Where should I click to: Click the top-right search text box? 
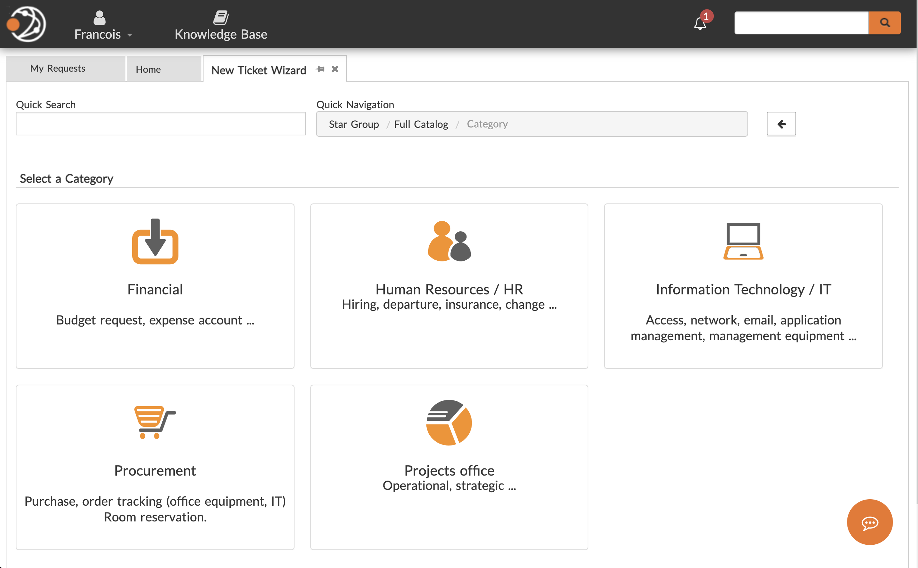801,23
